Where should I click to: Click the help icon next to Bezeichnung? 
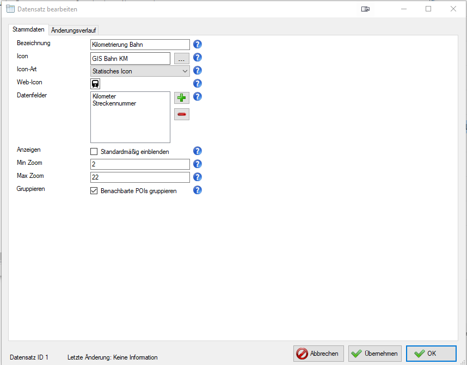pos(198,45)
